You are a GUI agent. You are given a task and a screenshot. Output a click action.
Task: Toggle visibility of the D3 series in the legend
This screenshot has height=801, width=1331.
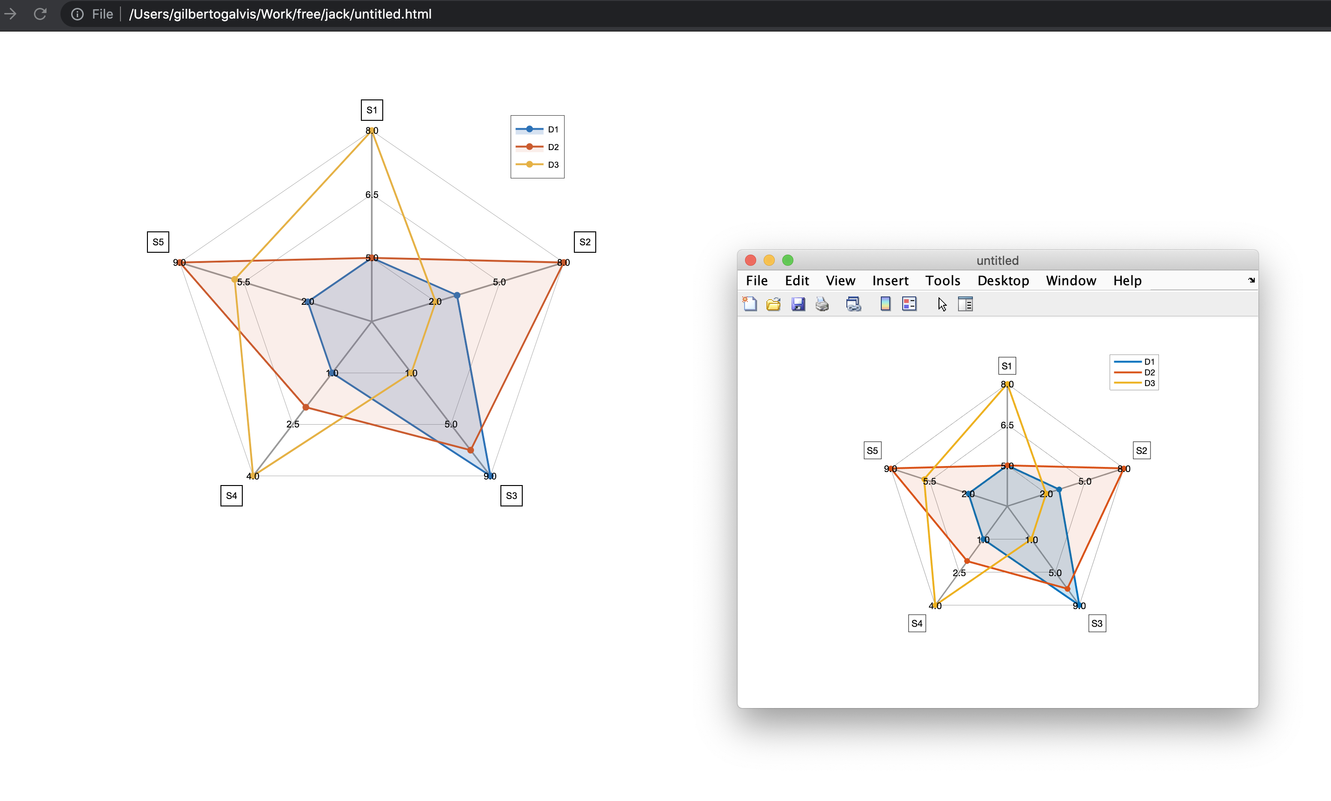tap(552, 164)
